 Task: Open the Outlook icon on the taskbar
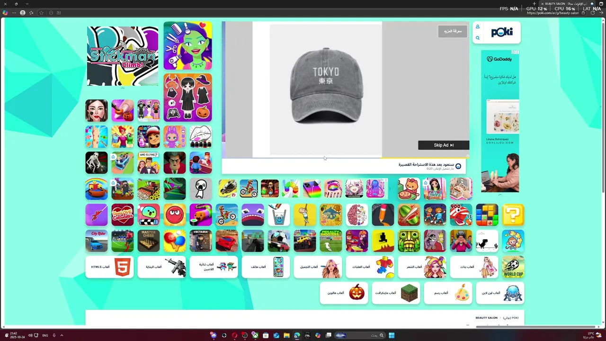tap(276, 335)
